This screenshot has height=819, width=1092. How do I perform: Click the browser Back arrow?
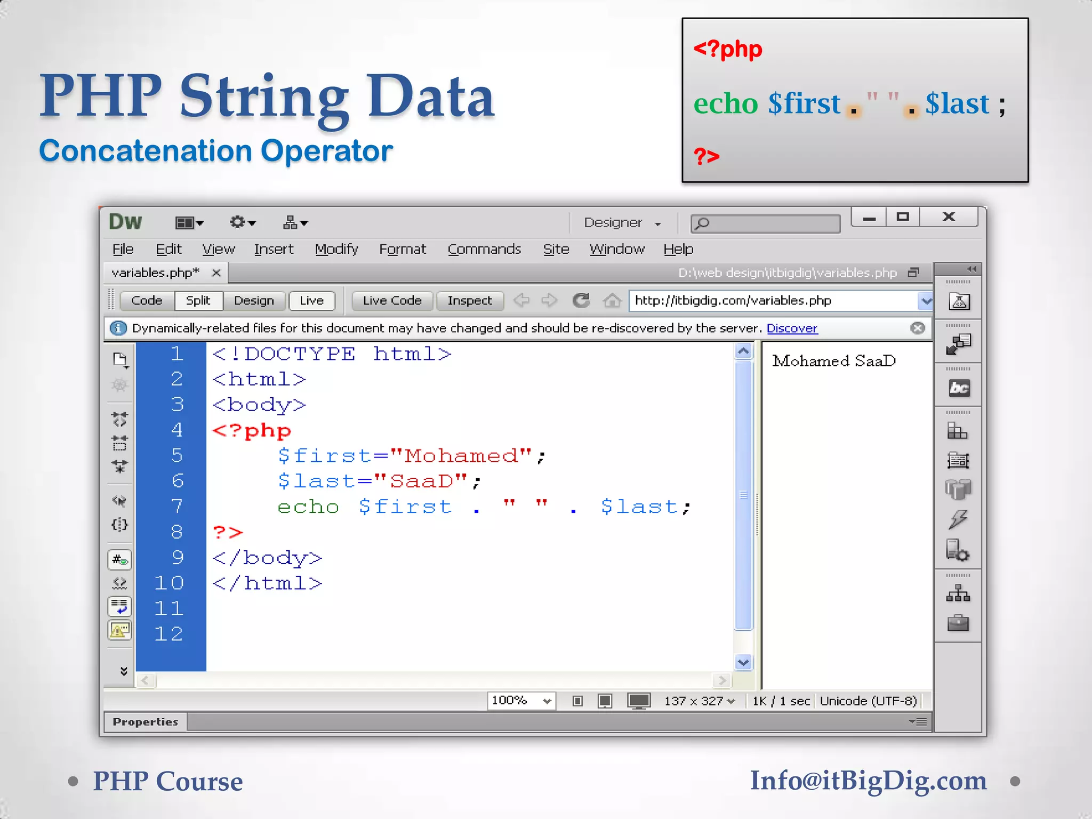pyautogui.click(x=521, y=300)
